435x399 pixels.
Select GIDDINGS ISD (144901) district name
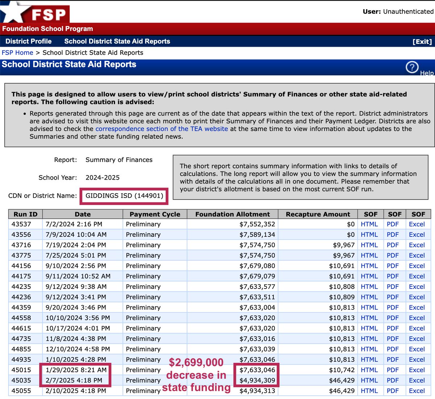click(124, 196)
